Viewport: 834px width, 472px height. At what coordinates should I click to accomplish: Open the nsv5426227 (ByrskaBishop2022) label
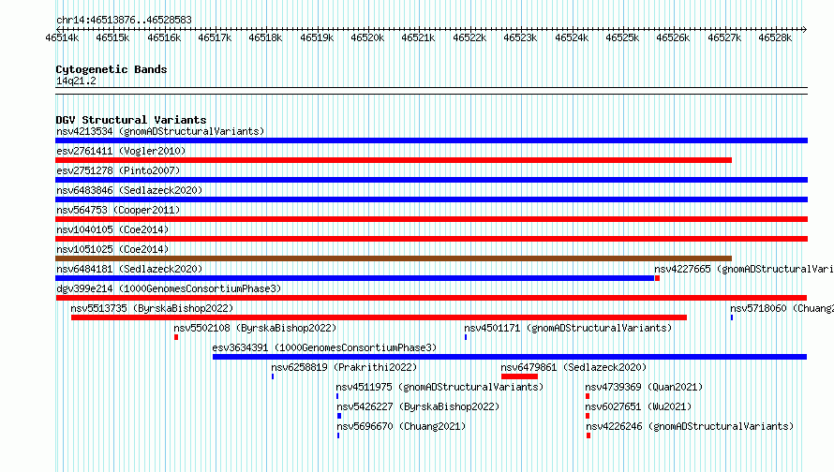pyautogui.click(x=418, y=406)
